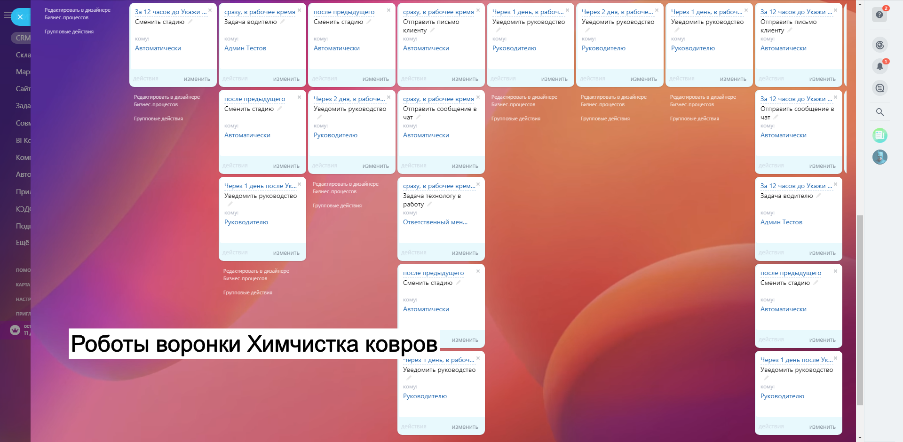This screenshot has width=903, height=442.
Task: Open 'сразу, в рабочее время' above 'Отправить сообщение в чат'
Action: pos(438,99)
